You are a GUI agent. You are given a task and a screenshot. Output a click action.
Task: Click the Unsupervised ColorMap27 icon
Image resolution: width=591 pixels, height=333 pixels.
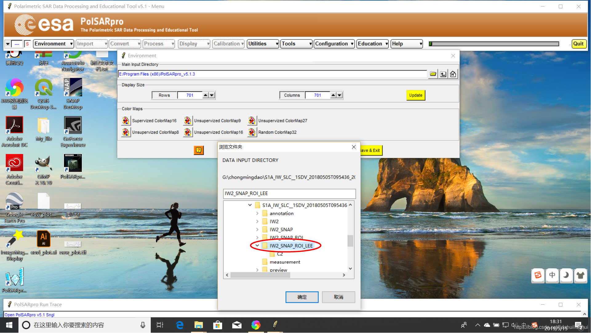pos(251,120)
